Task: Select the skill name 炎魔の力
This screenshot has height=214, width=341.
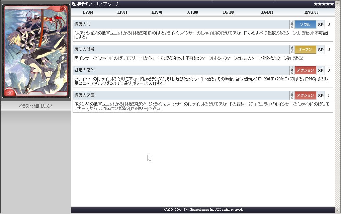Action: [82, 24]
